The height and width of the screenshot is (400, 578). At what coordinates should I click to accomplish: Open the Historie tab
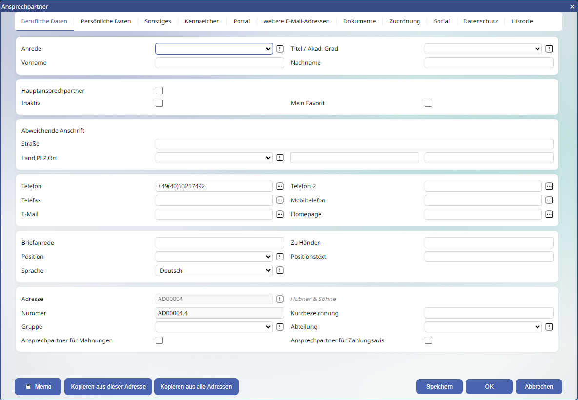522,21
